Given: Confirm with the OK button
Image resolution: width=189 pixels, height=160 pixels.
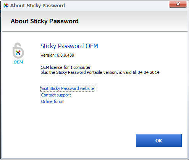Looking at the screenshot, I should point(159,140).
